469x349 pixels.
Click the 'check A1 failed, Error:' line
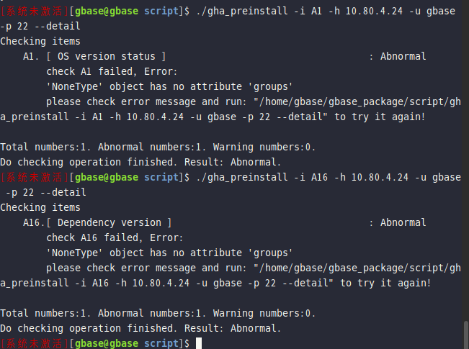[x=112, y=71]
